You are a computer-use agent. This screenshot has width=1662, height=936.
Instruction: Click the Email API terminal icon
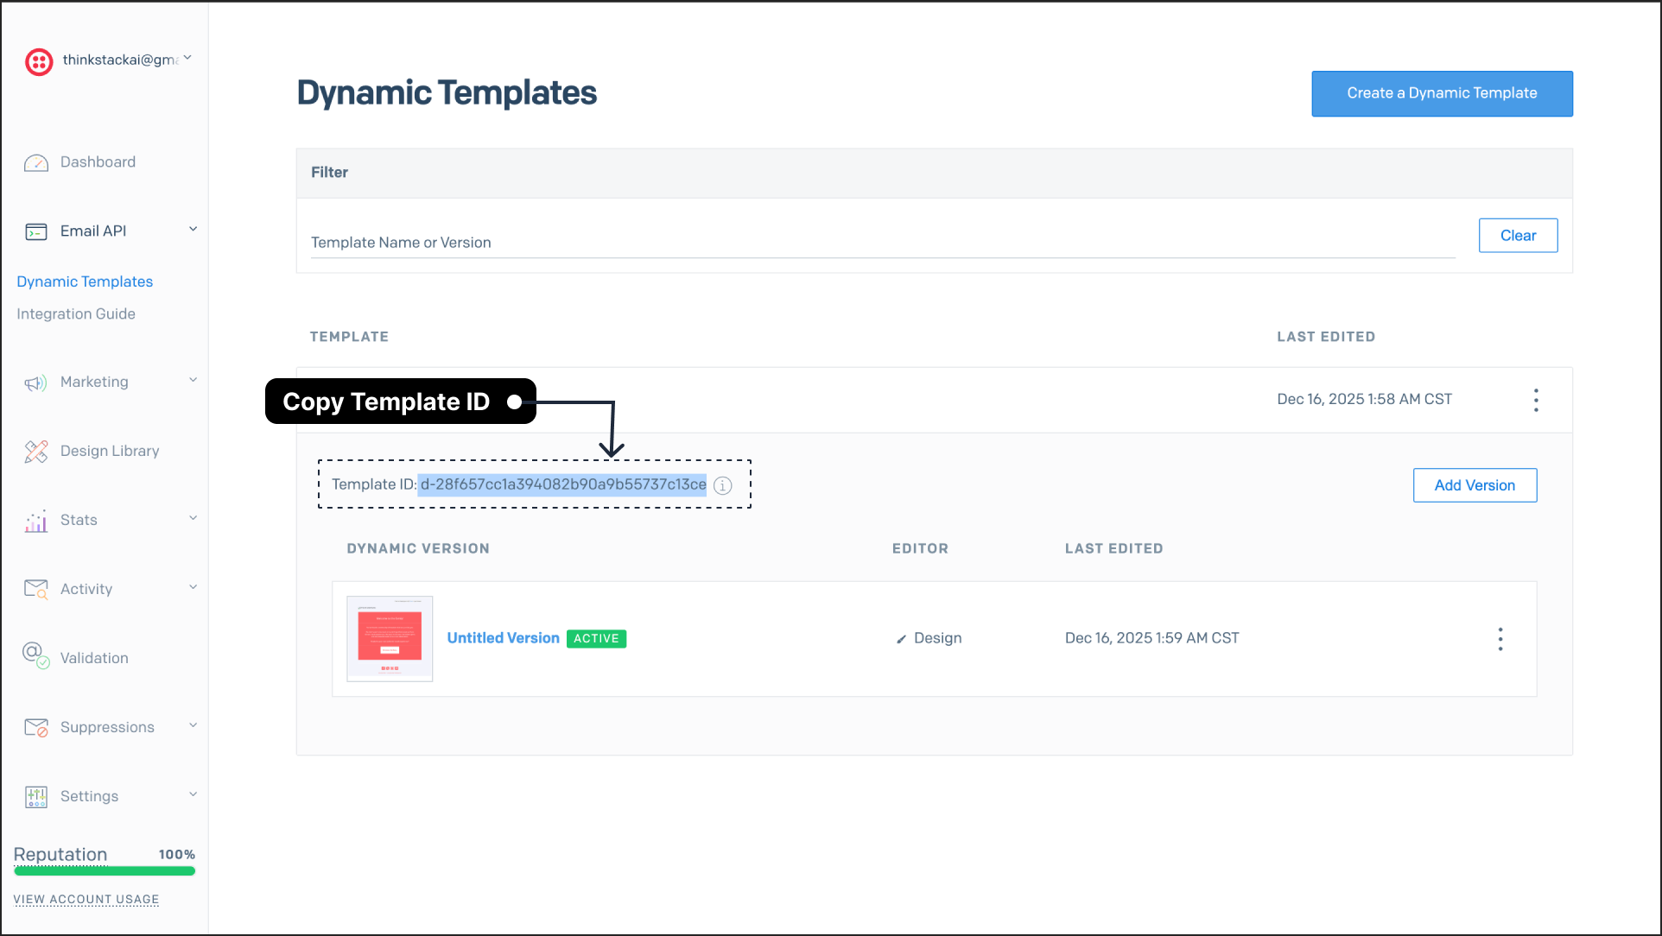pyautogui.click(x=35, y=231)
